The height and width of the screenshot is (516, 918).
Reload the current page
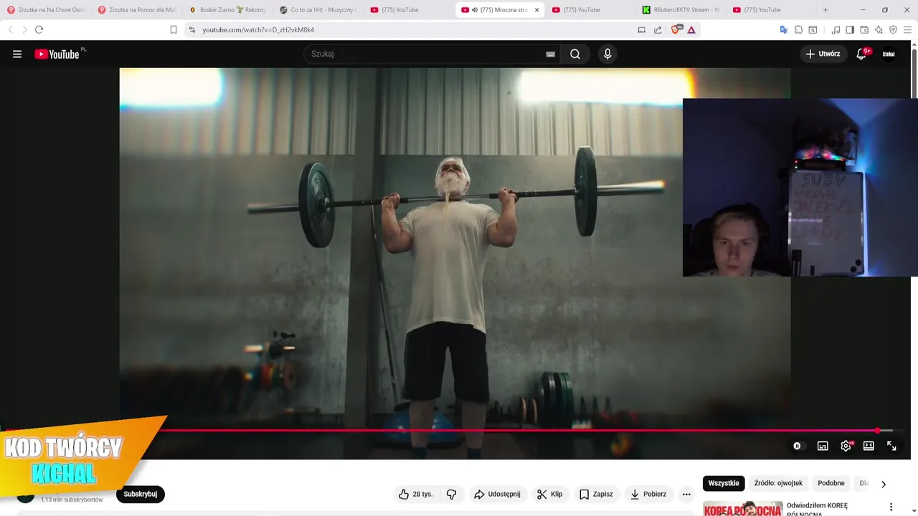tap(39, 29)
